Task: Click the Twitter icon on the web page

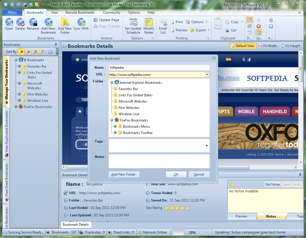Action: click(244, 60)
